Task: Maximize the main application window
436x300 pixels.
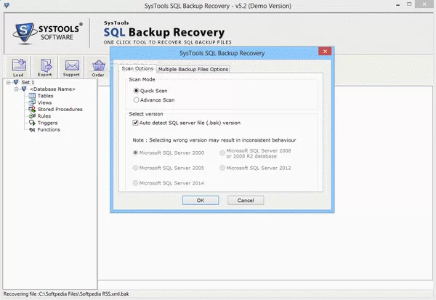Action: click(409, 4)
